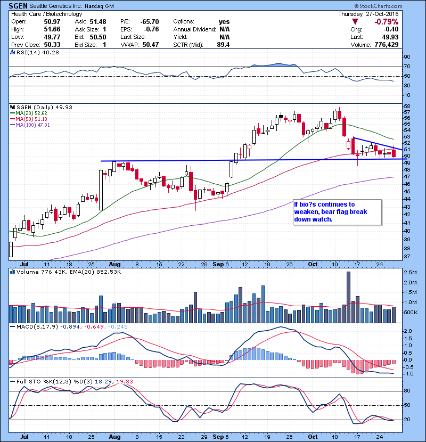Click the Prev Close value 50.33
Viewport: 426px width, 442px height.
pos(52,45)
